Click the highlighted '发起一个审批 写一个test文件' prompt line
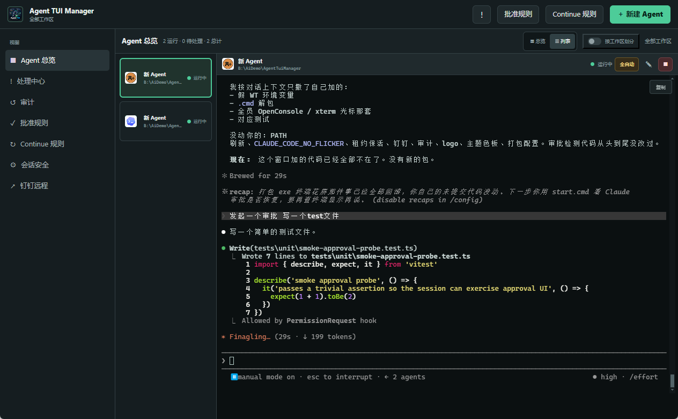Viewport: 678px width, 419px height. tap(444, 216)
